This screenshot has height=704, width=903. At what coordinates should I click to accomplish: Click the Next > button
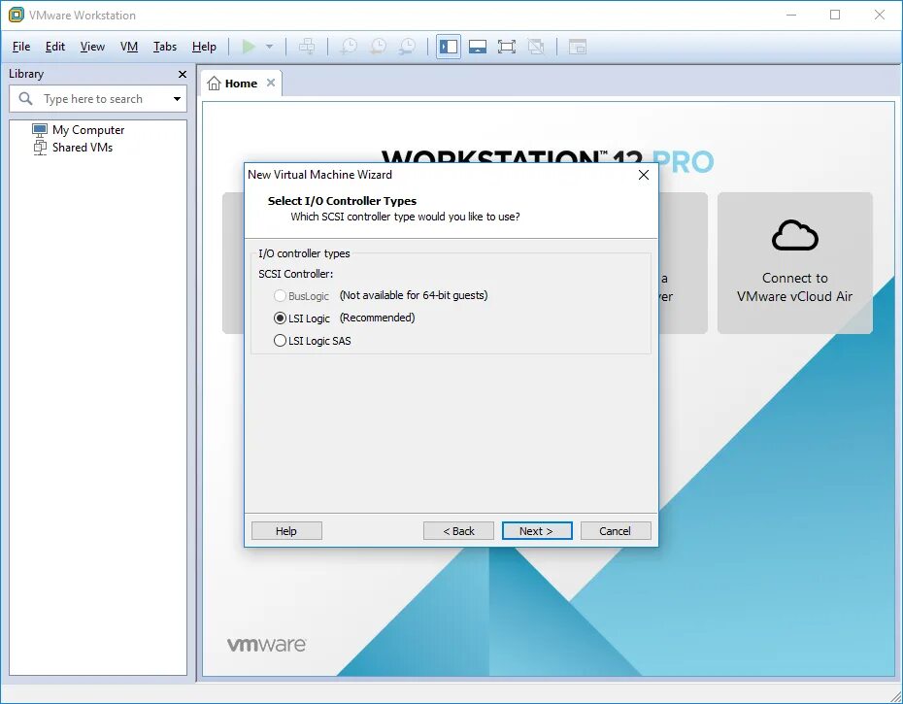pyautogui.click(x=537, y=530)
